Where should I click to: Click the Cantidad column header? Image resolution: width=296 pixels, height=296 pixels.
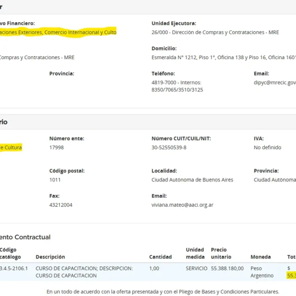[160, 257]
